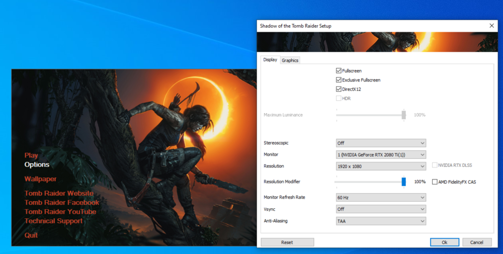Select Options in the launcher menu
The height and width of the screenshot is (254, 503).
point(37,164)
